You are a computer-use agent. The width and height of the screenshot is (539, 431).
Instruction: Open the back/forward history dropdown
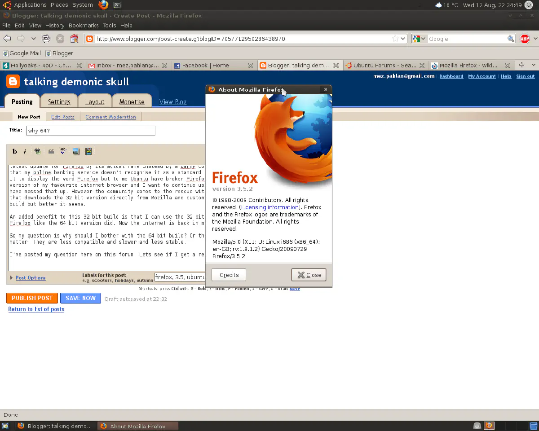click(x=34, y=39)
